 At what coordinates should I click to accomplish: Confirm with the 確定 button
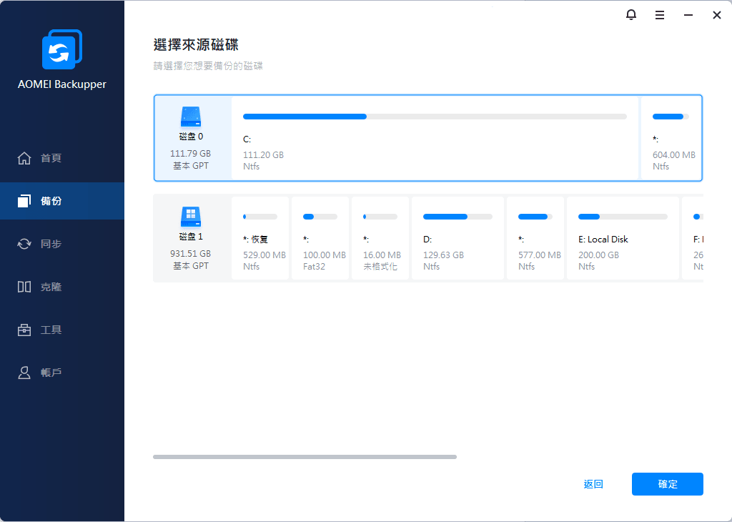click(x=667, y=484)
